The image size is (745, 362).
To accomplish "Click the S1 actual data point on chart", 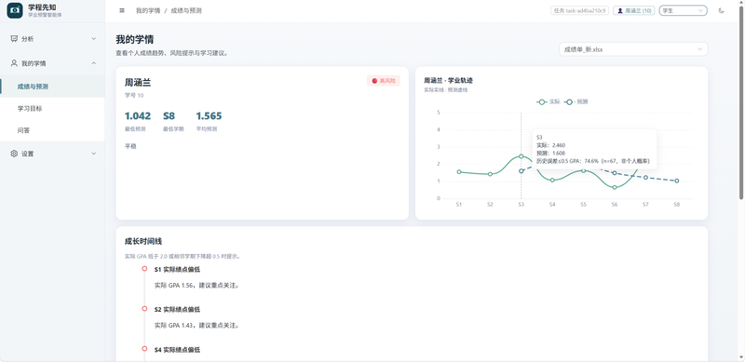I will point(458,171).
